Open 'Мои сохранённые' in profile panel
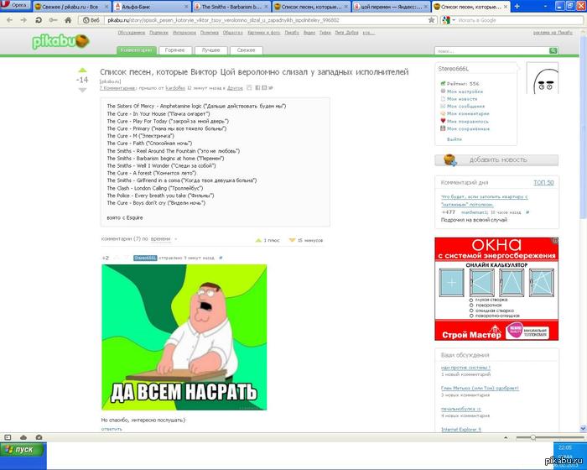This screenshot has height=470, width=587. [468, 129]
